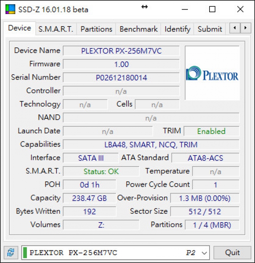255x263 pixels.
Task: Click the S.M.A.R.T. Status: OK value
Action: (x=101, y=171)
